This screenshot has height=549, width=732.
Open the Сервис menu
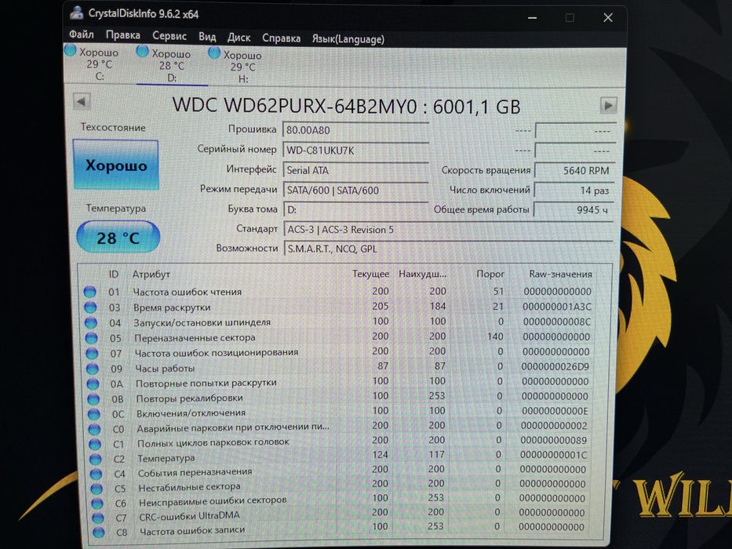pos(169,36)
